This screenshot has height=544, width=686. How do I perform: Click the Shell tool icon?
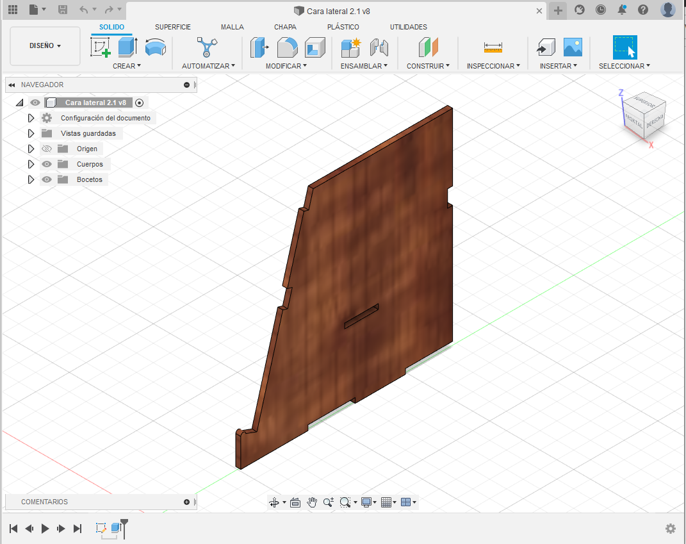tap(314, 47)
